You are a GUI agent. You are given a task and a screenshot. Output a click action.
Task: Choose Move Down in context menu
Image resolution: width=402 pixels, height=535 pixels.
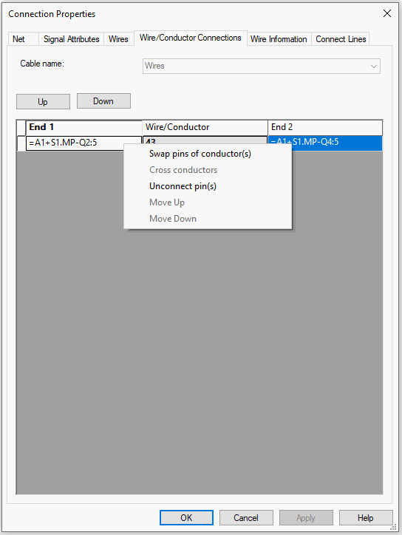[208, 219]
